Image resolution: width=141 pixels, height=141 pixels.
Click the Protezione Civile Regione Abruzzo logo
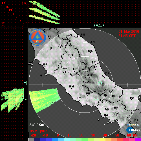38,37
